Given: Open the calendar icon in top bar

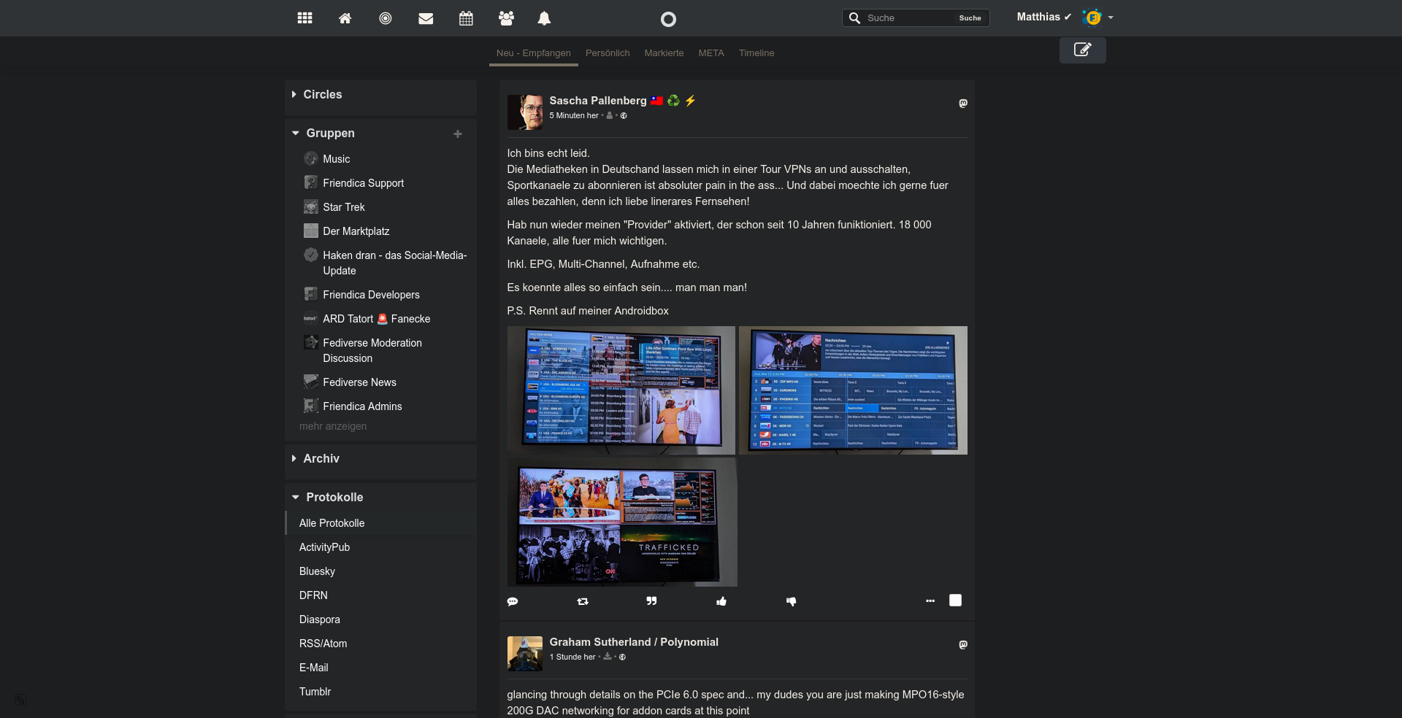Looking at the screenshot, I should [x=466, y=18].
